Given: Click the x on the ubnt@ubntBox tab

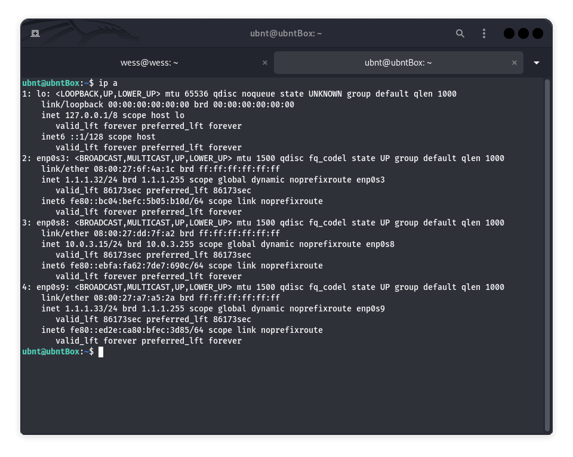Looking at the screenshot, I should point(514,62).
